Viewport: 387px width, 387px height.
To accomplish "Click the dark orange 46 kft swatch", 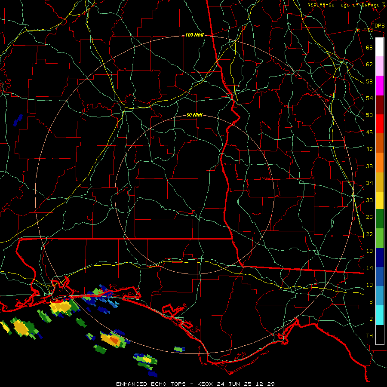I will click(x=380, y=143).
